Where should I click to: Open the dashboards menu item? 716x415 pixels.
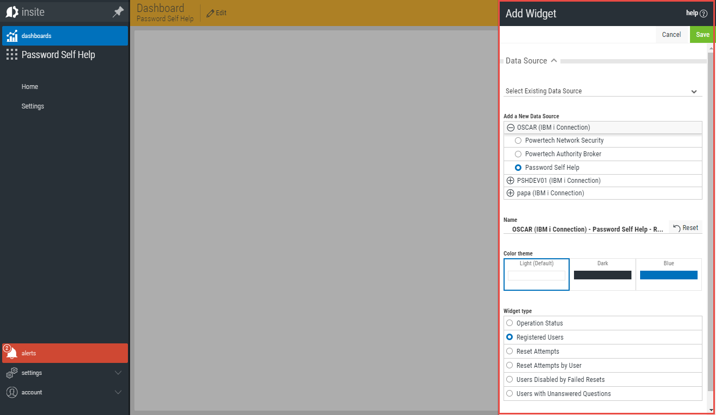coord(65,36)
